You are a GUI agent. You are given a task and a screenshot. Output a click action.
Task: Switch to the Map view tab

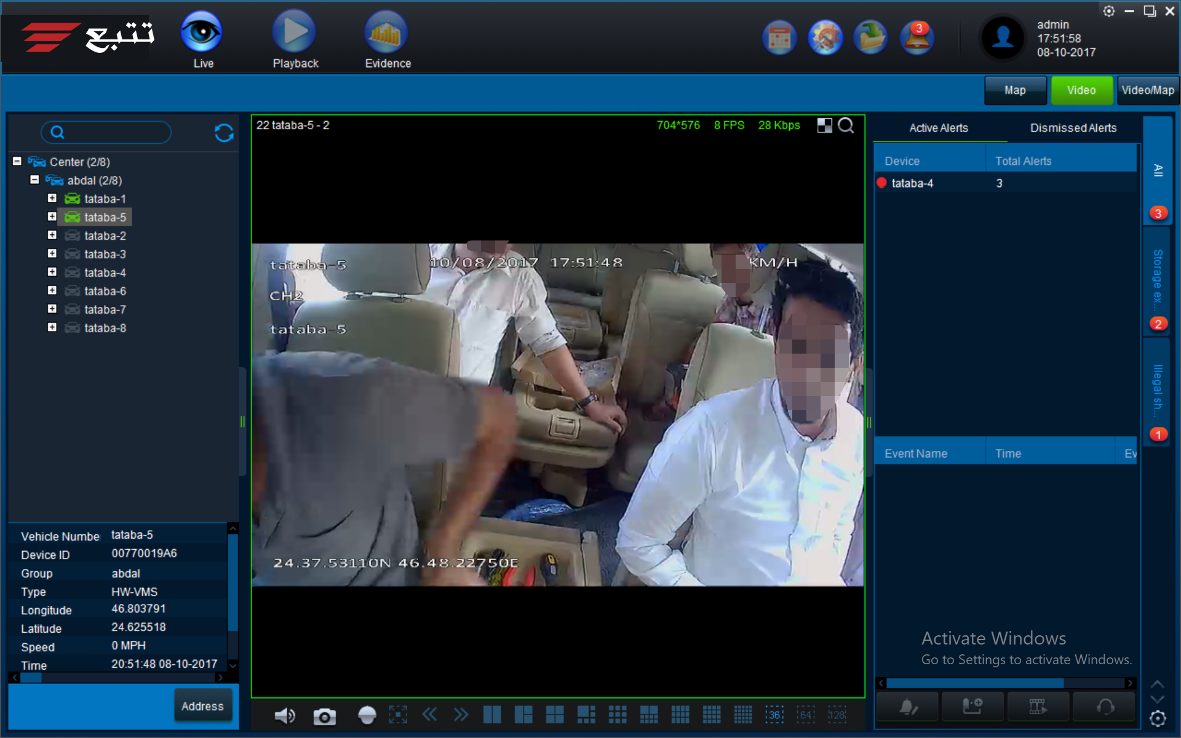tap(1015, 90)
